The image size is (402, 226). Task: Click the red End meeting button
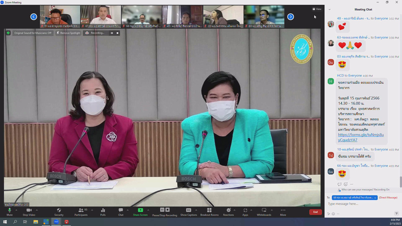[315, 212]
